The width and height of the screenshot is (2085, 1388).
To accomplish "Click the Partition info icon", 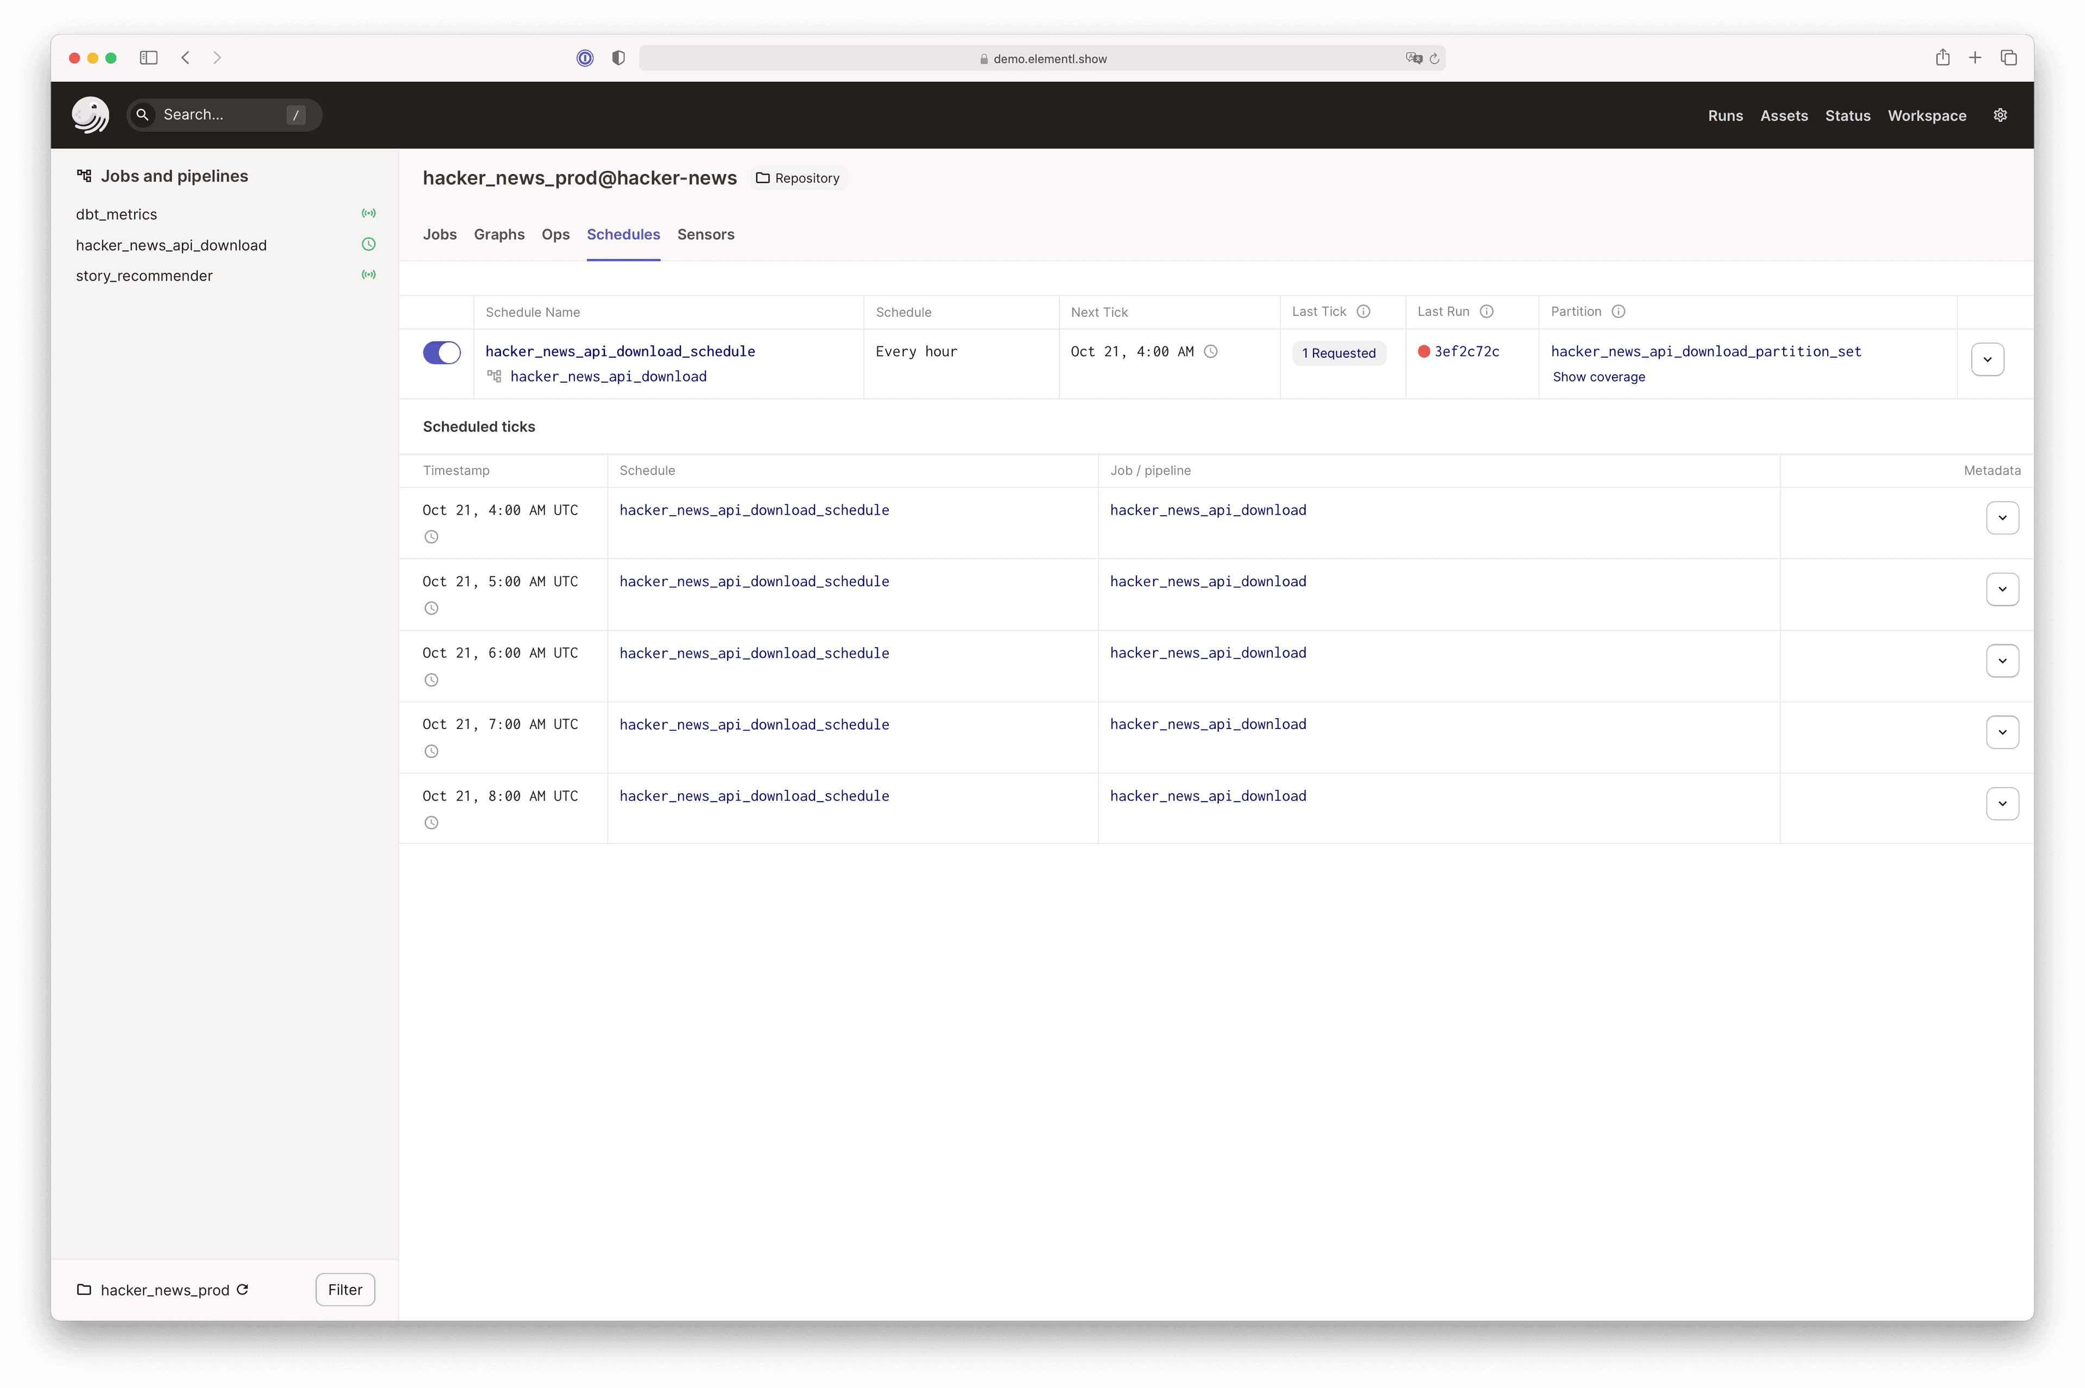I will [1618, 312].
